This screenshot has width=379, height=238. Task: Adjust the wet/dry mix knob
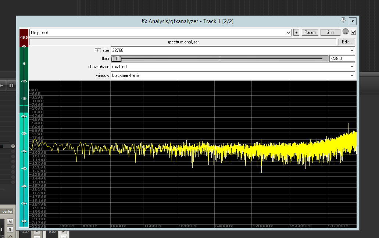point(345,32)
